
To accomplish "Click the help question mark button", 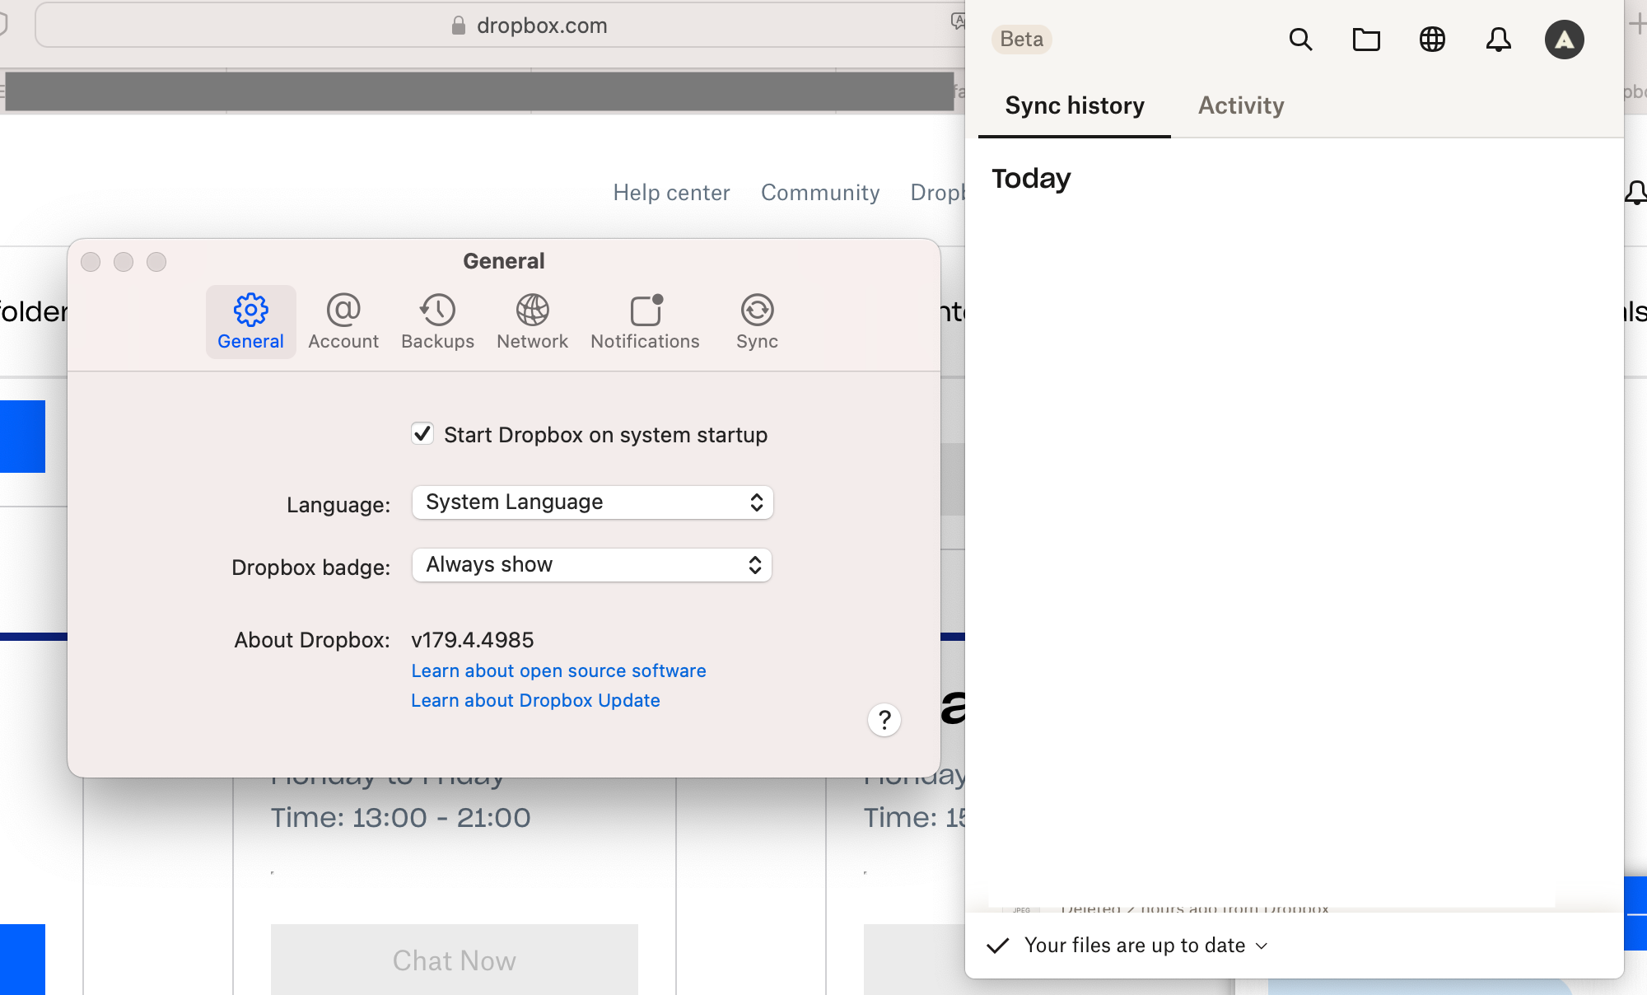I will tap(884, 720).
